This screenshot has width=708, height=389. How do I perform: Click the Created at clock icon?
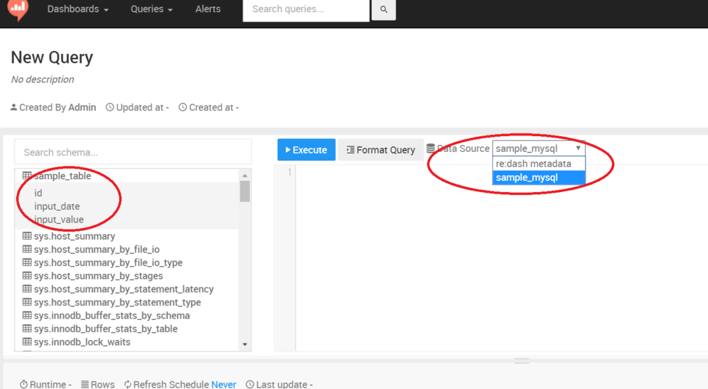tap(183, 107)
